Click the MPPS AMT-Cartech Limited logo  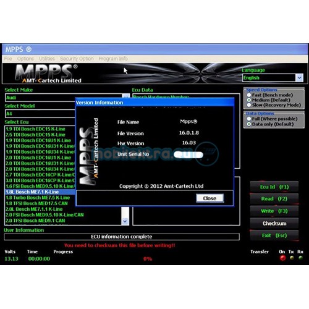pyautogui.click(x=48, y=74)
